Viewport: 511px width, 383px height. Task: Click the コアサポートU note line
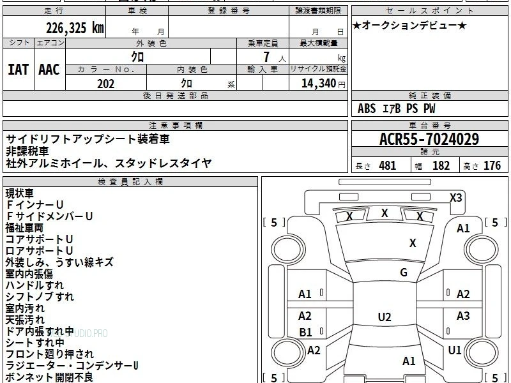pos(39,239)
